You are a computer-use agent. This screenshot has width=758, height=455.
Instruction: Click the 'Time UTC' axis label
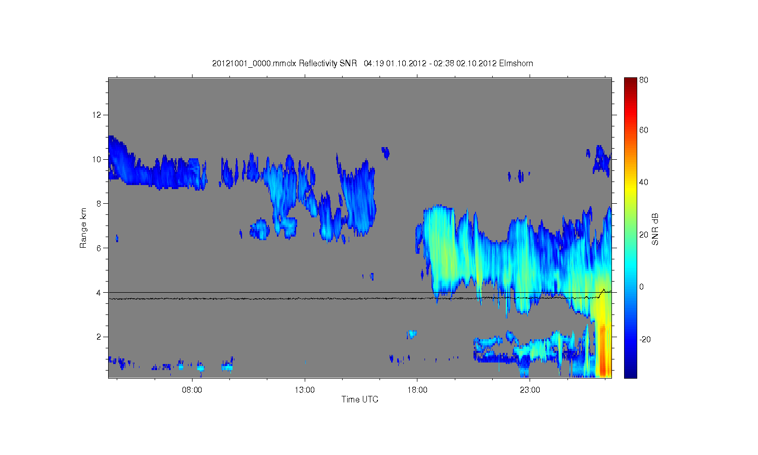click(360, 399)
